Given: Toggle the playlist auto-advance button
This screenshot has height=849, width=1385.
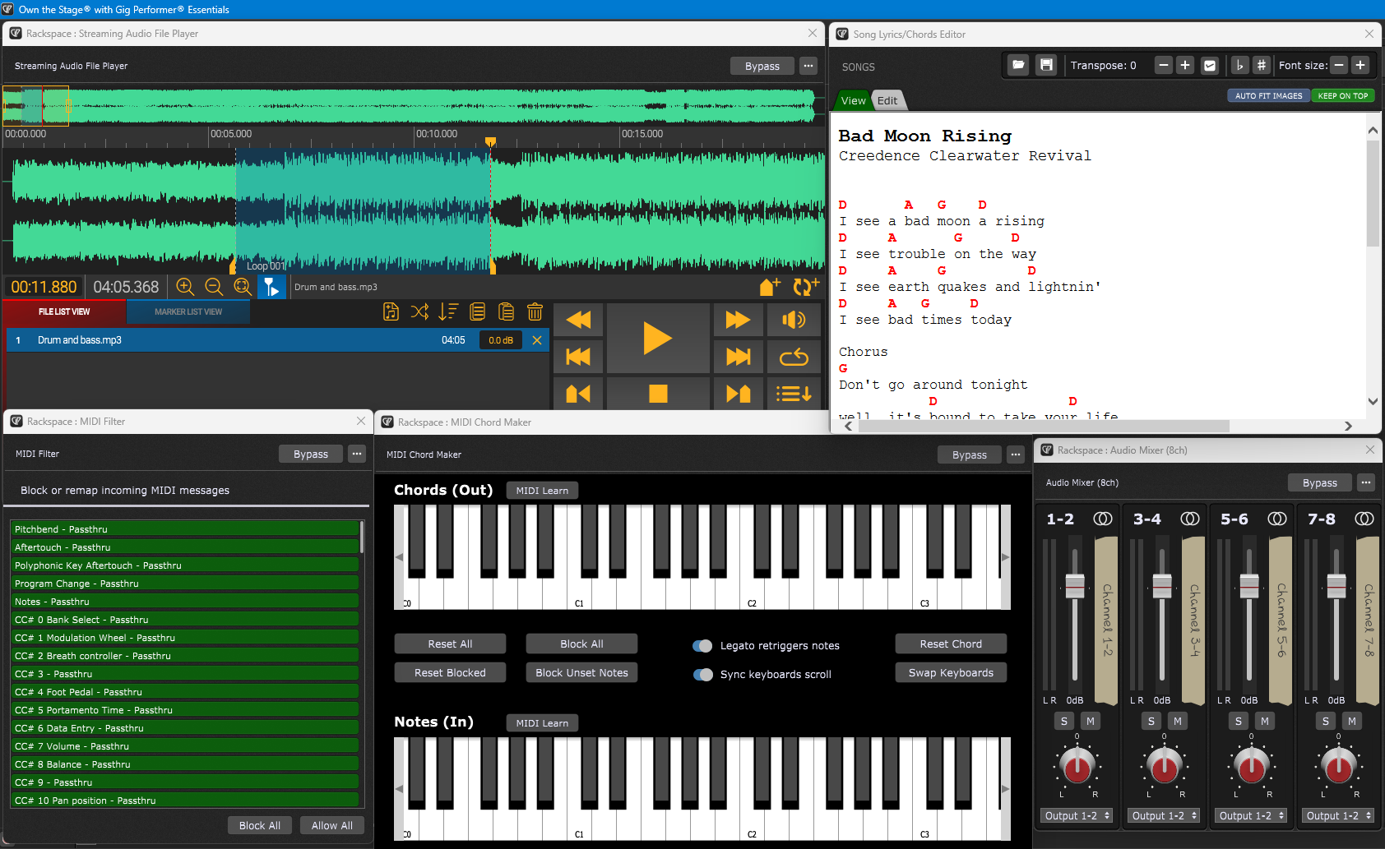Looking at the screenshot, I should click(x=794, y=394).
